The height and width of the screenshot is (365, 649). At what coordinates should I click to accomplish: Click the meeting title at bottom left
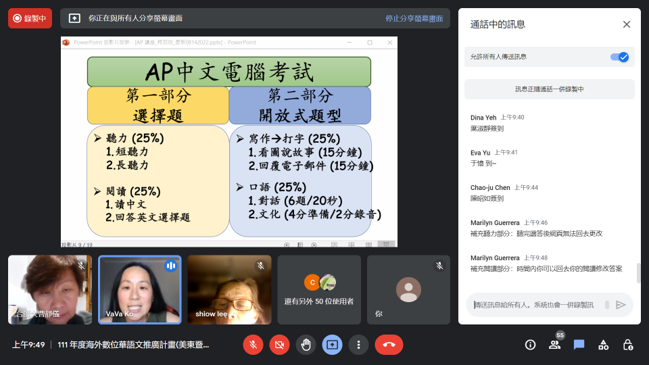[133, 345]
